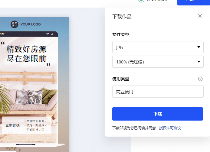Click the arrow on the JPG selector
The height and width of the screenshot is (152, 210).
[x=199, y=47]
